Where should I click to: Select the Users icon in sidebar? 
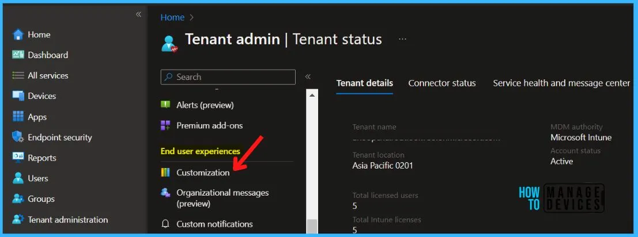click(x=18, y=178)
